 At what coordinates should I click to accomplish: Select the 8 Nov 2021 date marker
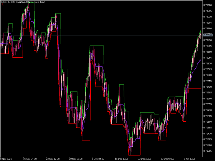coord(6,159)
